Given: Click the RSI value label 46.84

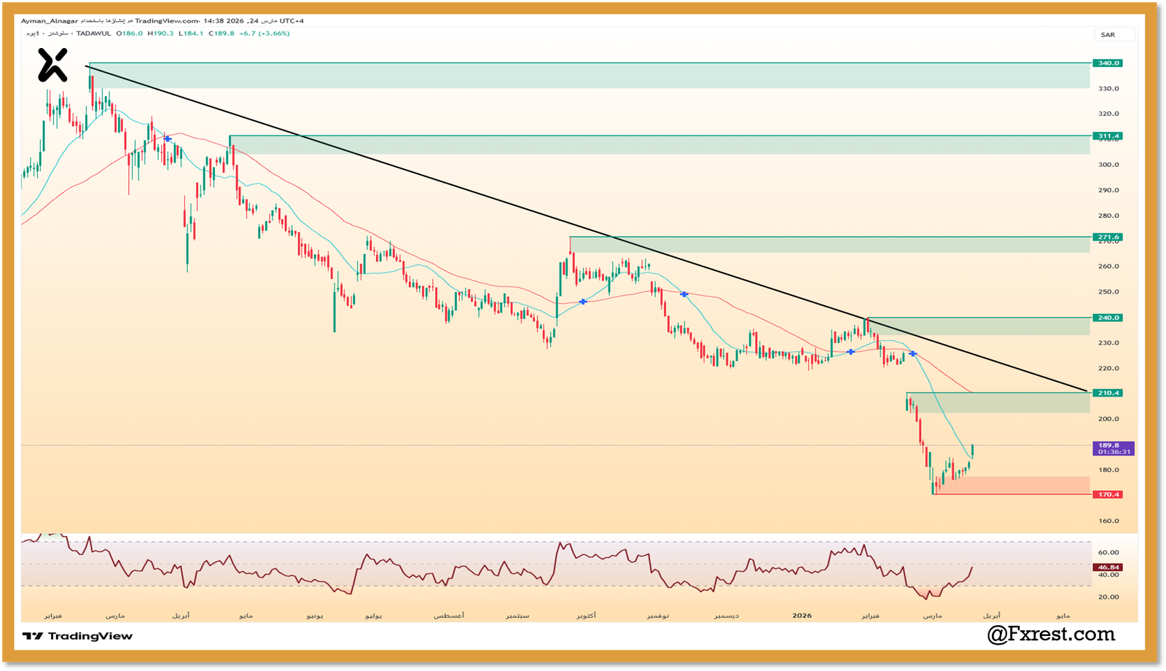Looking at the screenshot, I should tap(1108, 568).
